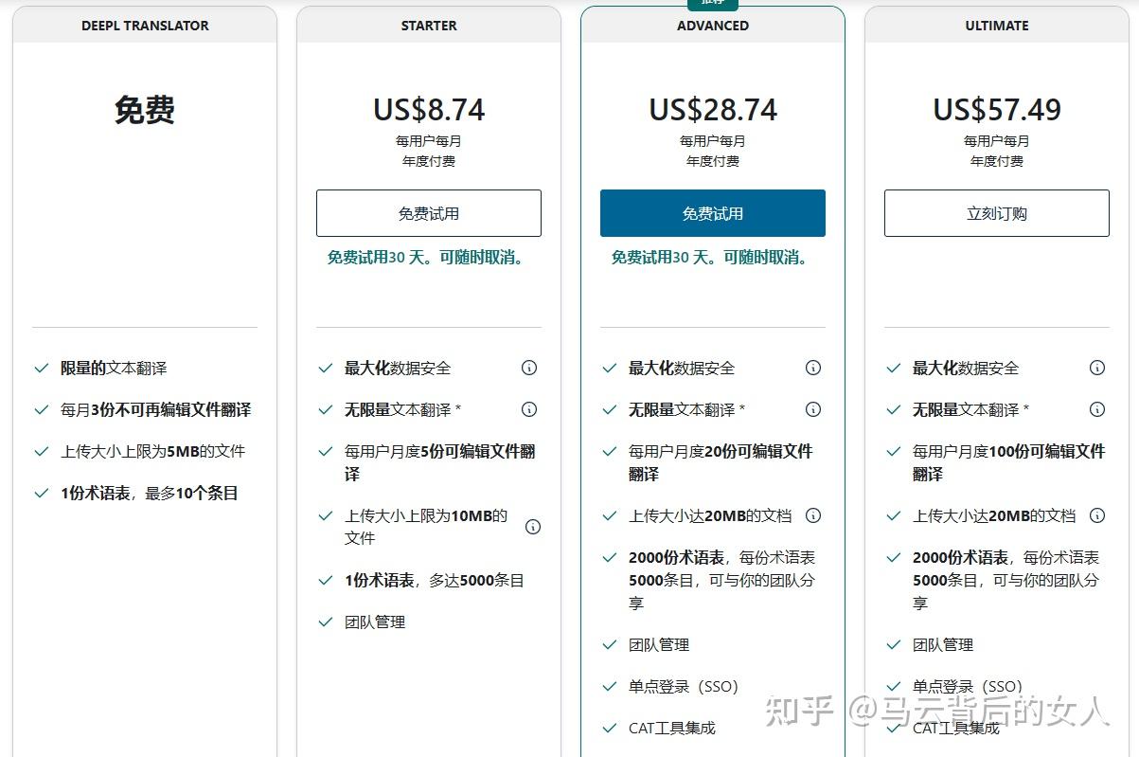Select the STARTER plan header
The height and width of the screenshot is (757, 1139).
point(429,26)
